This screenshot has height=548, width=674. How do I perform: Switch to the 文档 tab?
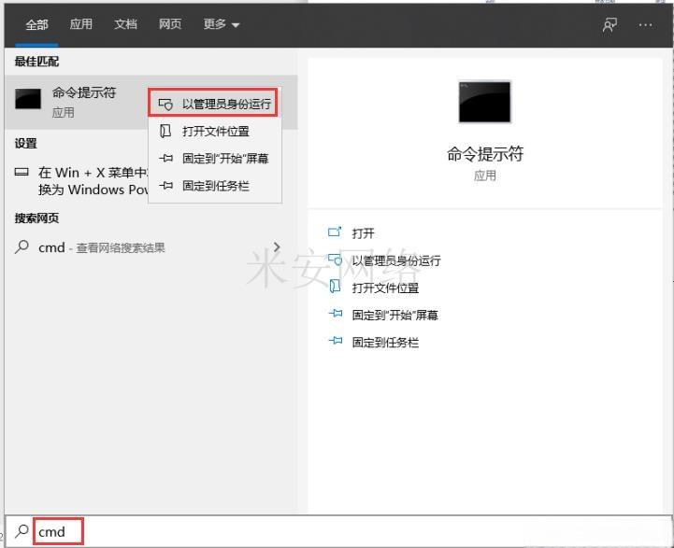coord(125,24)
